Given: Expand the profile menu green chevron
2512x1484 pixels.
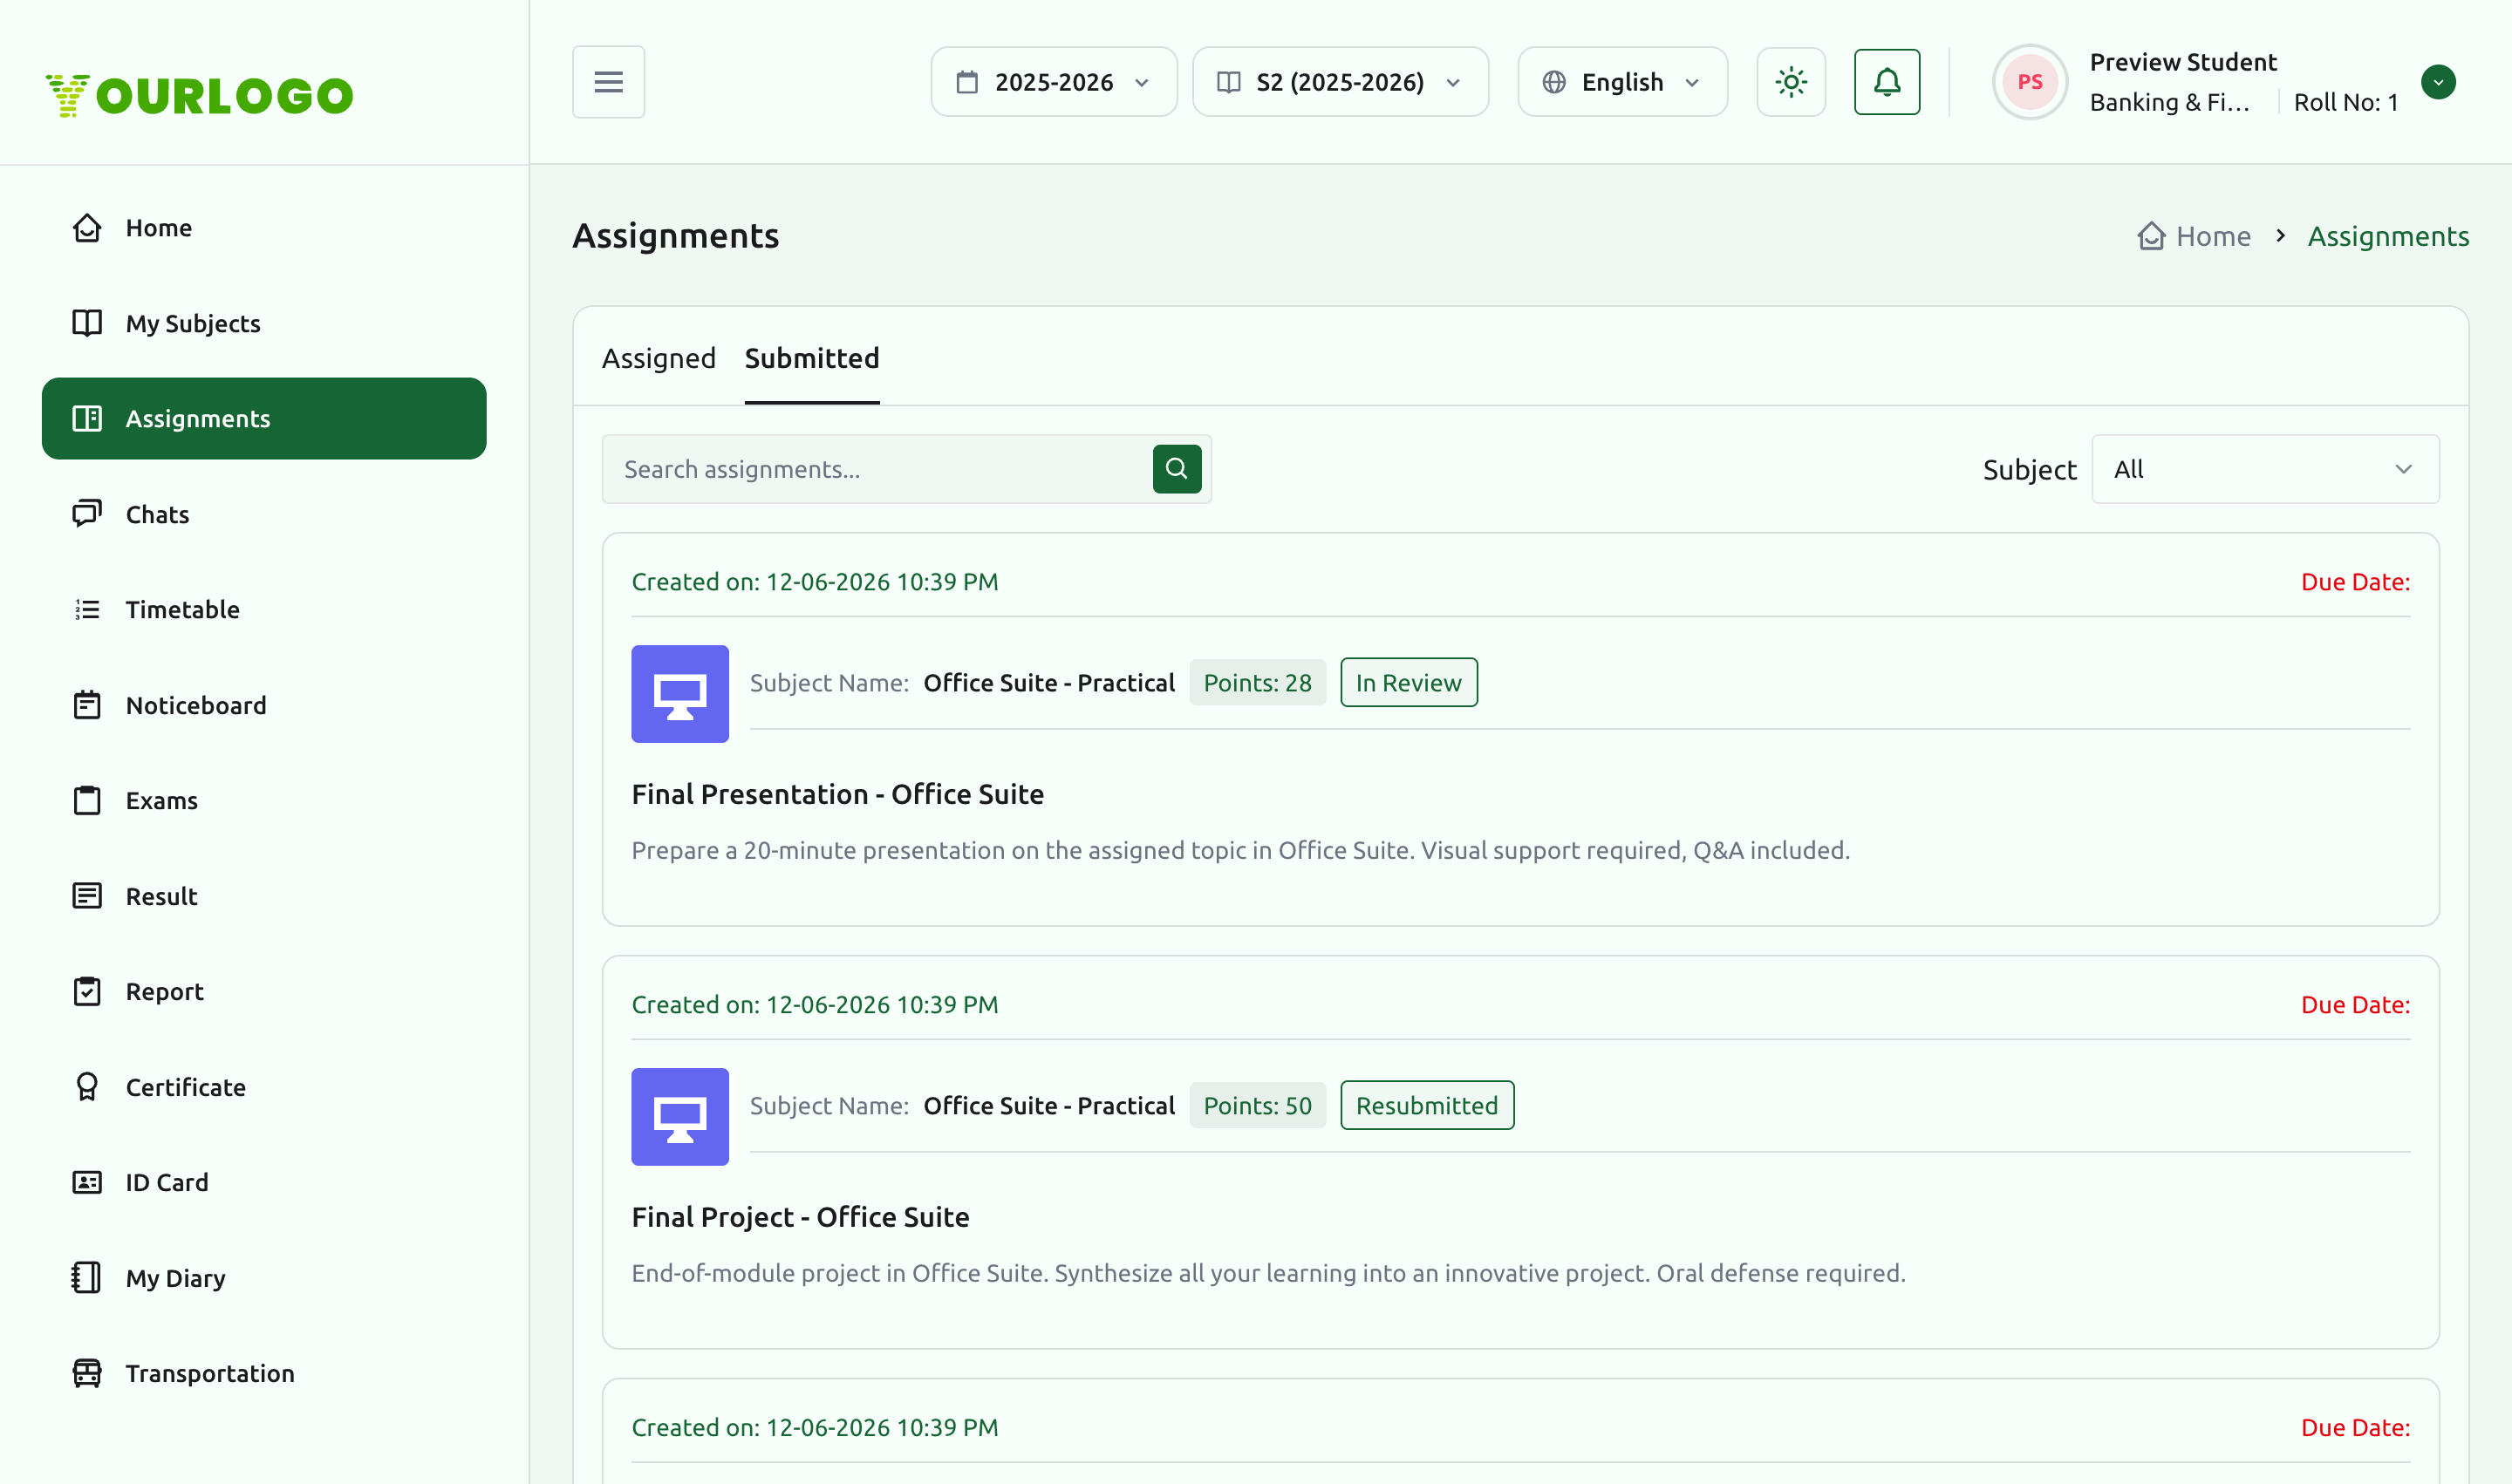Looking at the screenshot, I should coord(2438,82).
